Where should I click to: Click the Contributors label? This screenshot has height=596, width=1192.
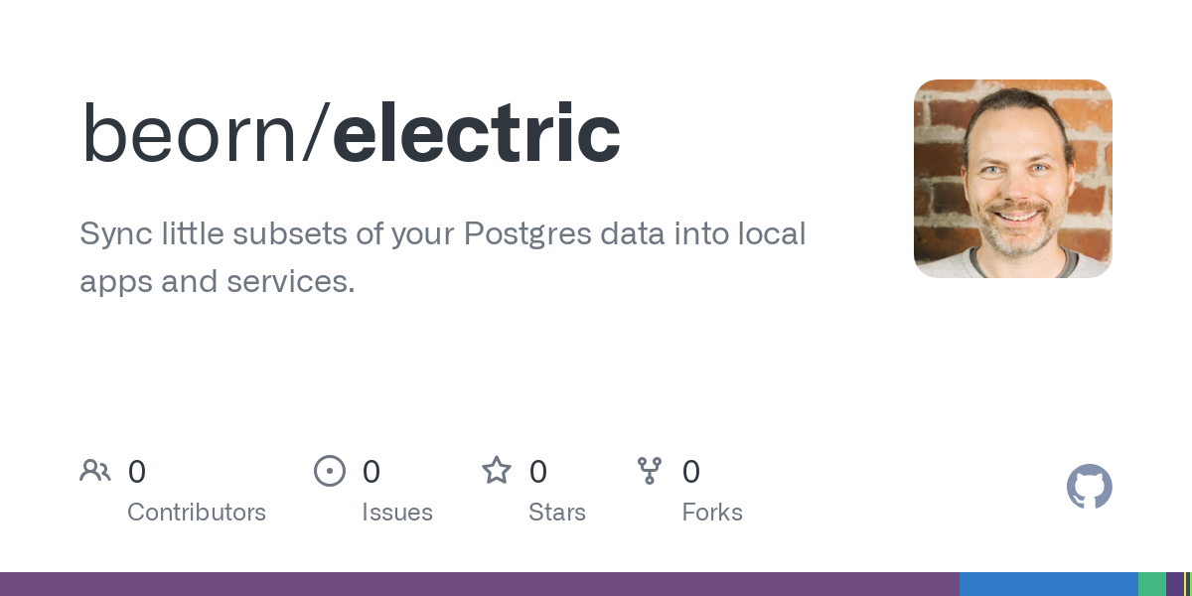(x=197, y=513)
